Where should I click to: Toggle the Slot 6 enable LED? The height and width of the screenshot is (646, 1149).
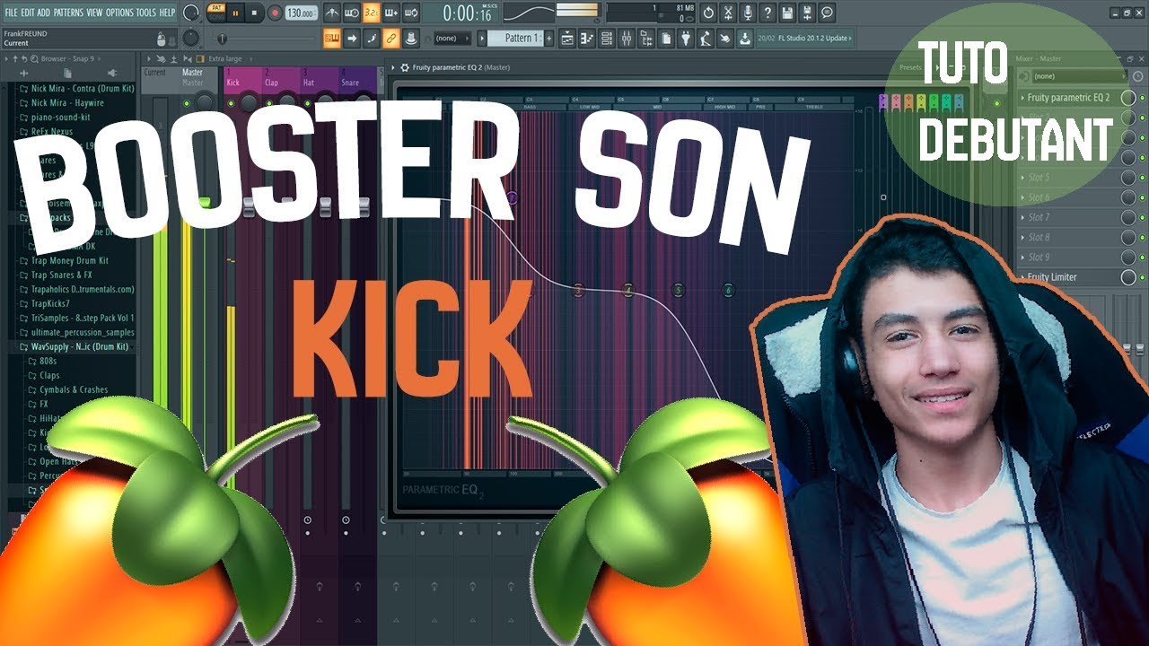pyautogui.click(x=1142, y=197)
